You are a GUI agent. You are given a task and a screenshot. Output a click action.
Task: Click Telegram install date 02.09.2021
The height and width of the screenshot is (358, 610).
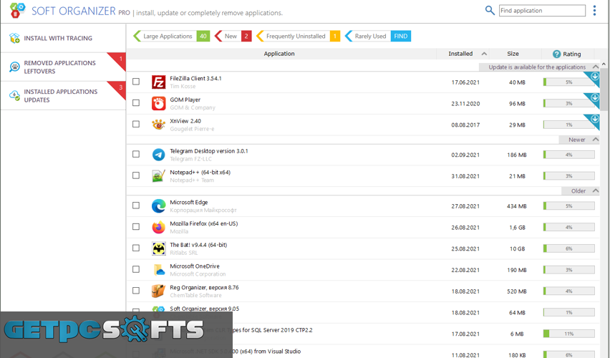tap(465, 155)
